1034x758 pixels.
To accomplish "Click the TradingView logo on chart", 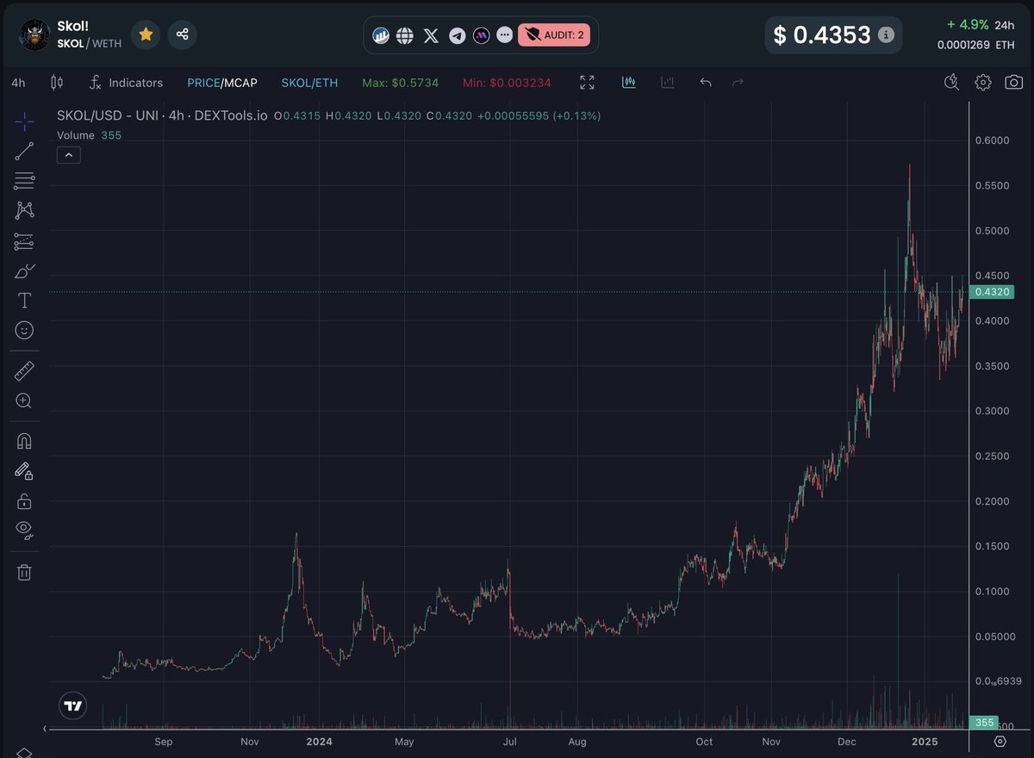I will pyautogui.click(x=73, y=706).
